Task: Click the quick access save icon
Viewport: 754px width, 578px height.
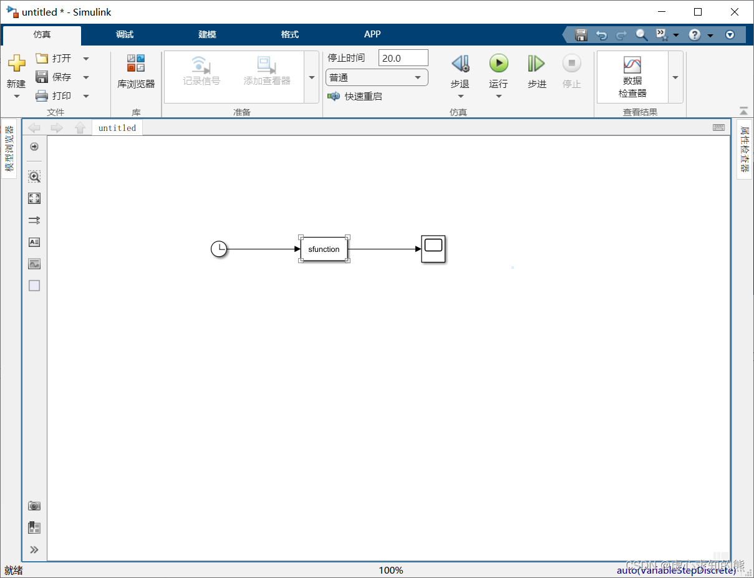Action: 581,35
